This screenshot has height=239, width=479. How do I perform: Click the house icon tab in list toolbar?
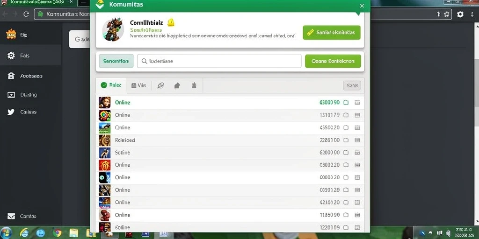click(177, 86)
